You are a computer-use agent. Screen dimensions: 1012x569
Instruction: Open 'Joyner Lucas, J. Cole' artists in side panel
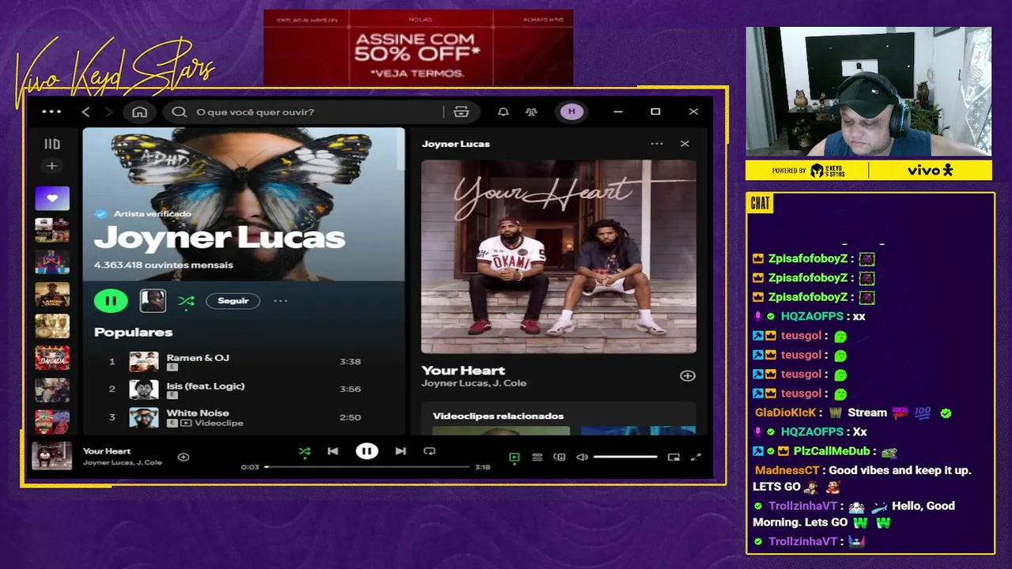tap(474, 383)
